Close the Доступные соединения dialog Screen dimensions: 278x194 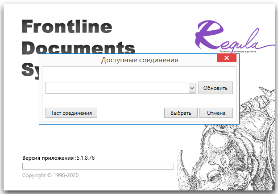pos(227,58)
